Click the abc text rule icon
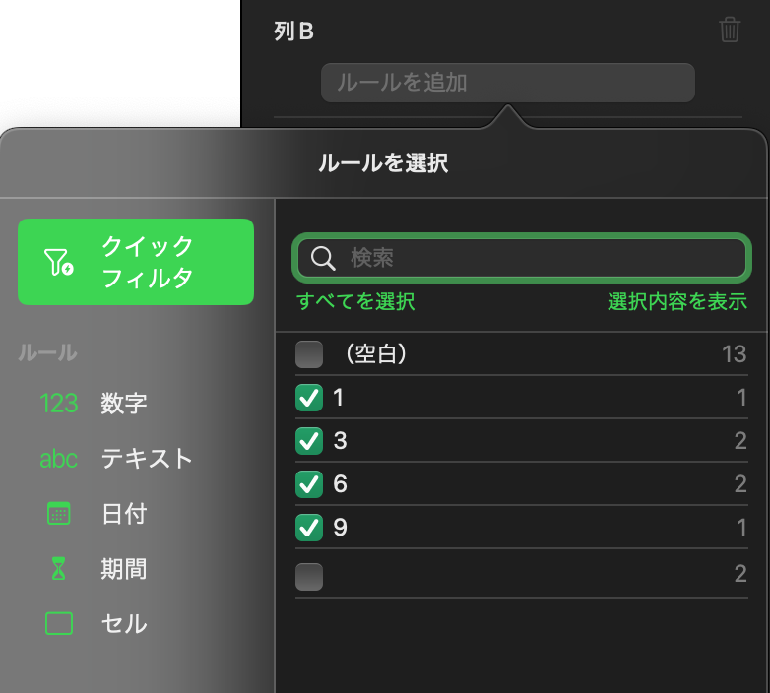 click(59, 459)
